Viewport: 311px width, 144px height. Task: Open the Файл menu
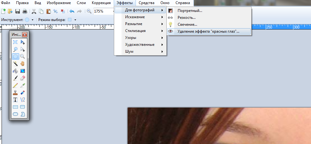[x=6, y=3]
